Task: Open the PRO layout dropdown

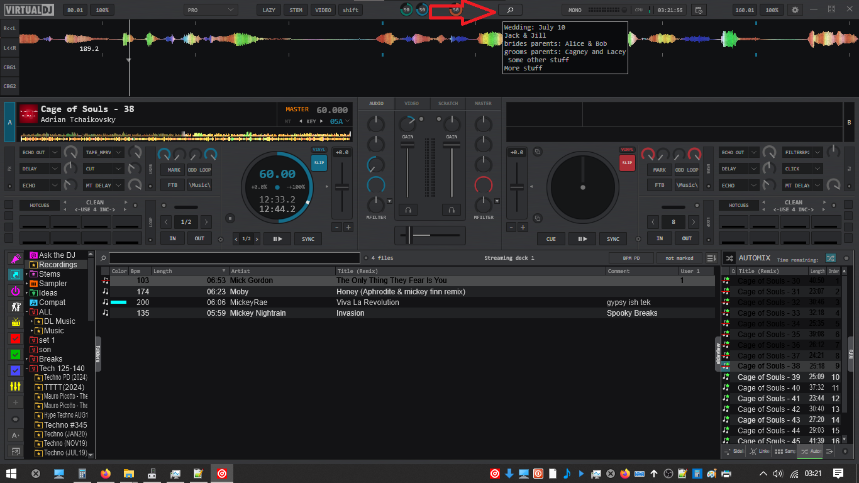Action: pos(211,10)
